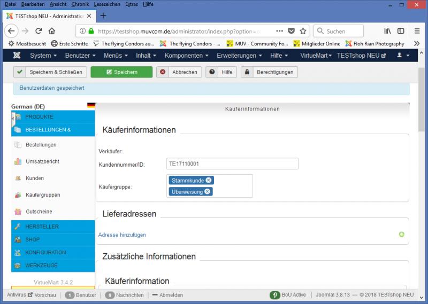Click the Adresse hinzufügen link
Viewport: 428px width, 304px height.
[x=122, y=235]
